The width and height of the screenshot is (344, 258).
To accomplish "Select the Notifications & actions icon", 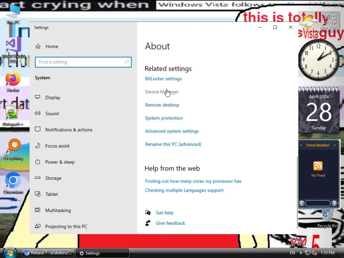I will 38,129.
